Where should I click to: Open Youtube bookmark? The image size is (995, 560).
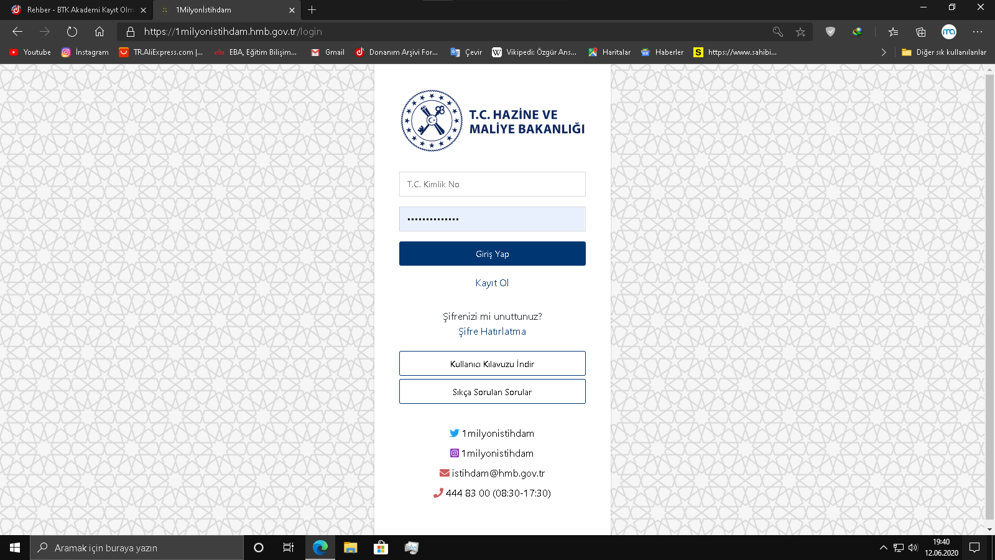(30, 52)
